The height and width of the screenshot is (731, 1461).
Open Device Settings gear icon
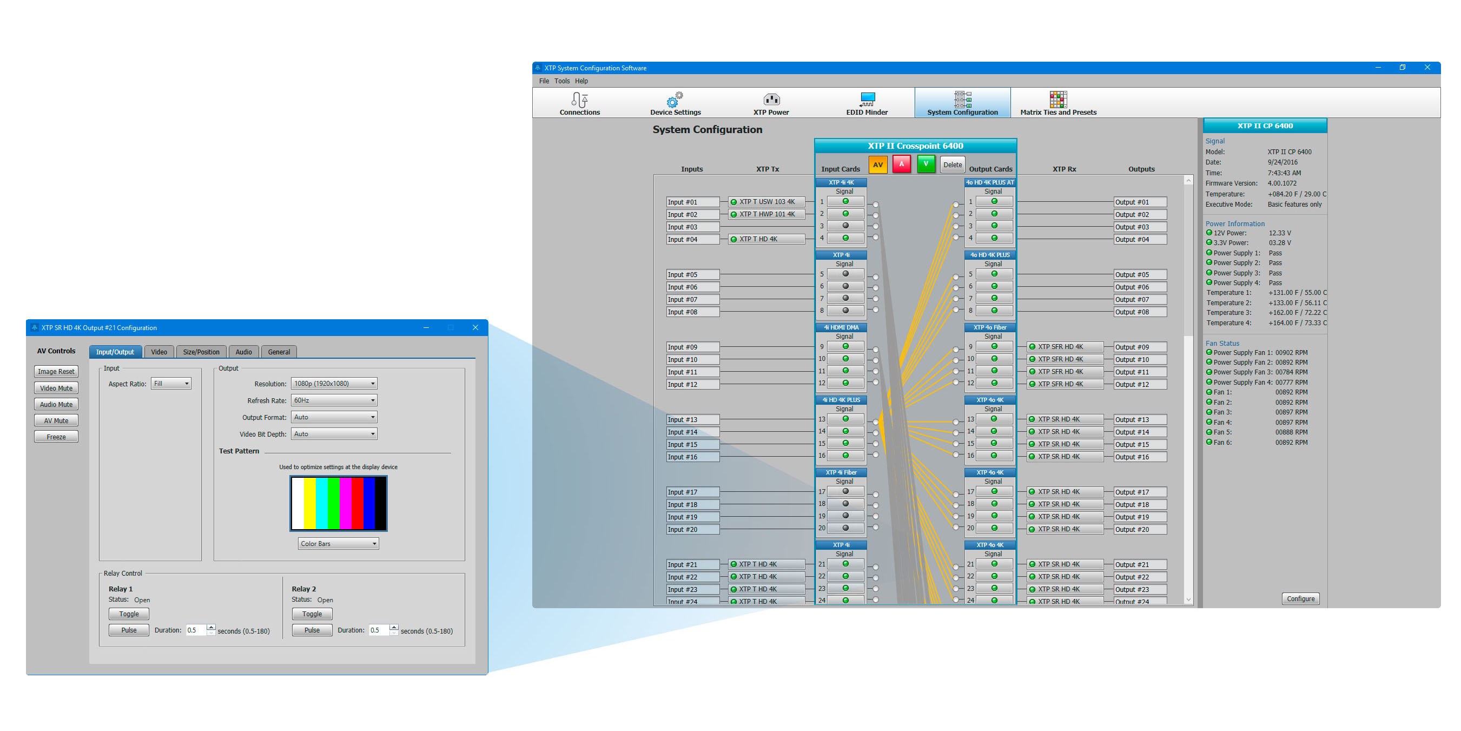pos(675,103)
